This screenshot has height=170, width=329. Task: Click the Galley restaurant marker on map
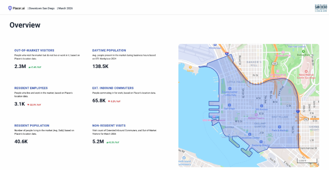(190, 67)
